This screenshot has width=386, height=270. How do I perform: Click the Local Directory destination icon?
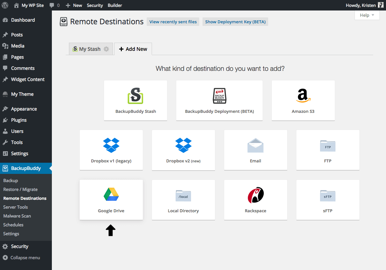point(183,199)
